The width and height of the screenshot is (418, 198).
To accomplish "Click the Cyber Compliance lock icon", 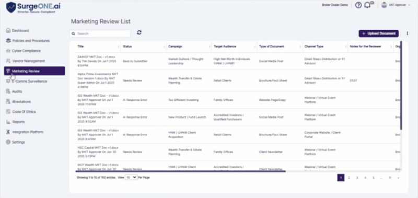I will click(x=8, y=51).
